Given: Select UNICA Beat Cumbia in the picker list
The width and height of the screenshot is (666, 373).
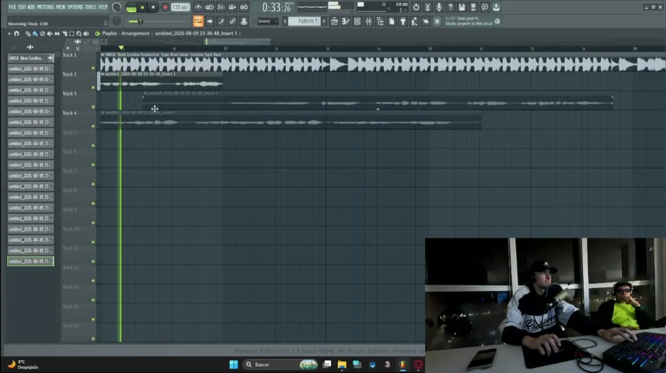Looking at the screenshot, I should point(31,58).
